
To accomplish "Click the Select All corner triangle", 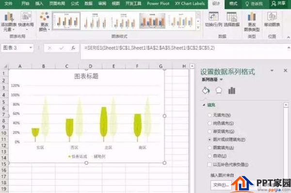I will (x=5, y=66).
